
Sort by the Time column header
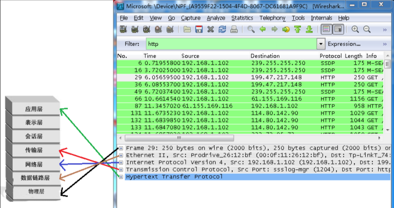[162, 56]
